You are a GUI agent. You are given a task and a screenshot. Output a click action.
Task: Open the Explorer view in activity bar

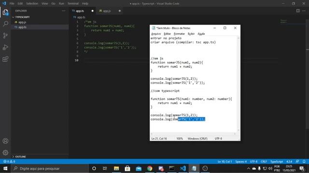tap(5, 12)
